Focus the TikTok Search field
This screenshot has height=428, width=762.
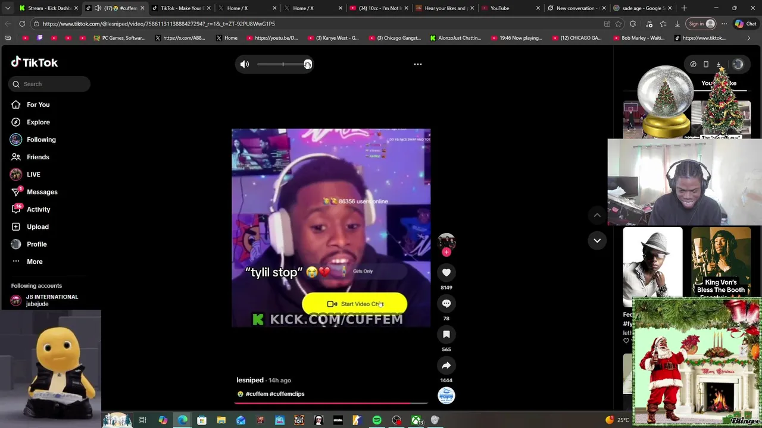(49, 84)
